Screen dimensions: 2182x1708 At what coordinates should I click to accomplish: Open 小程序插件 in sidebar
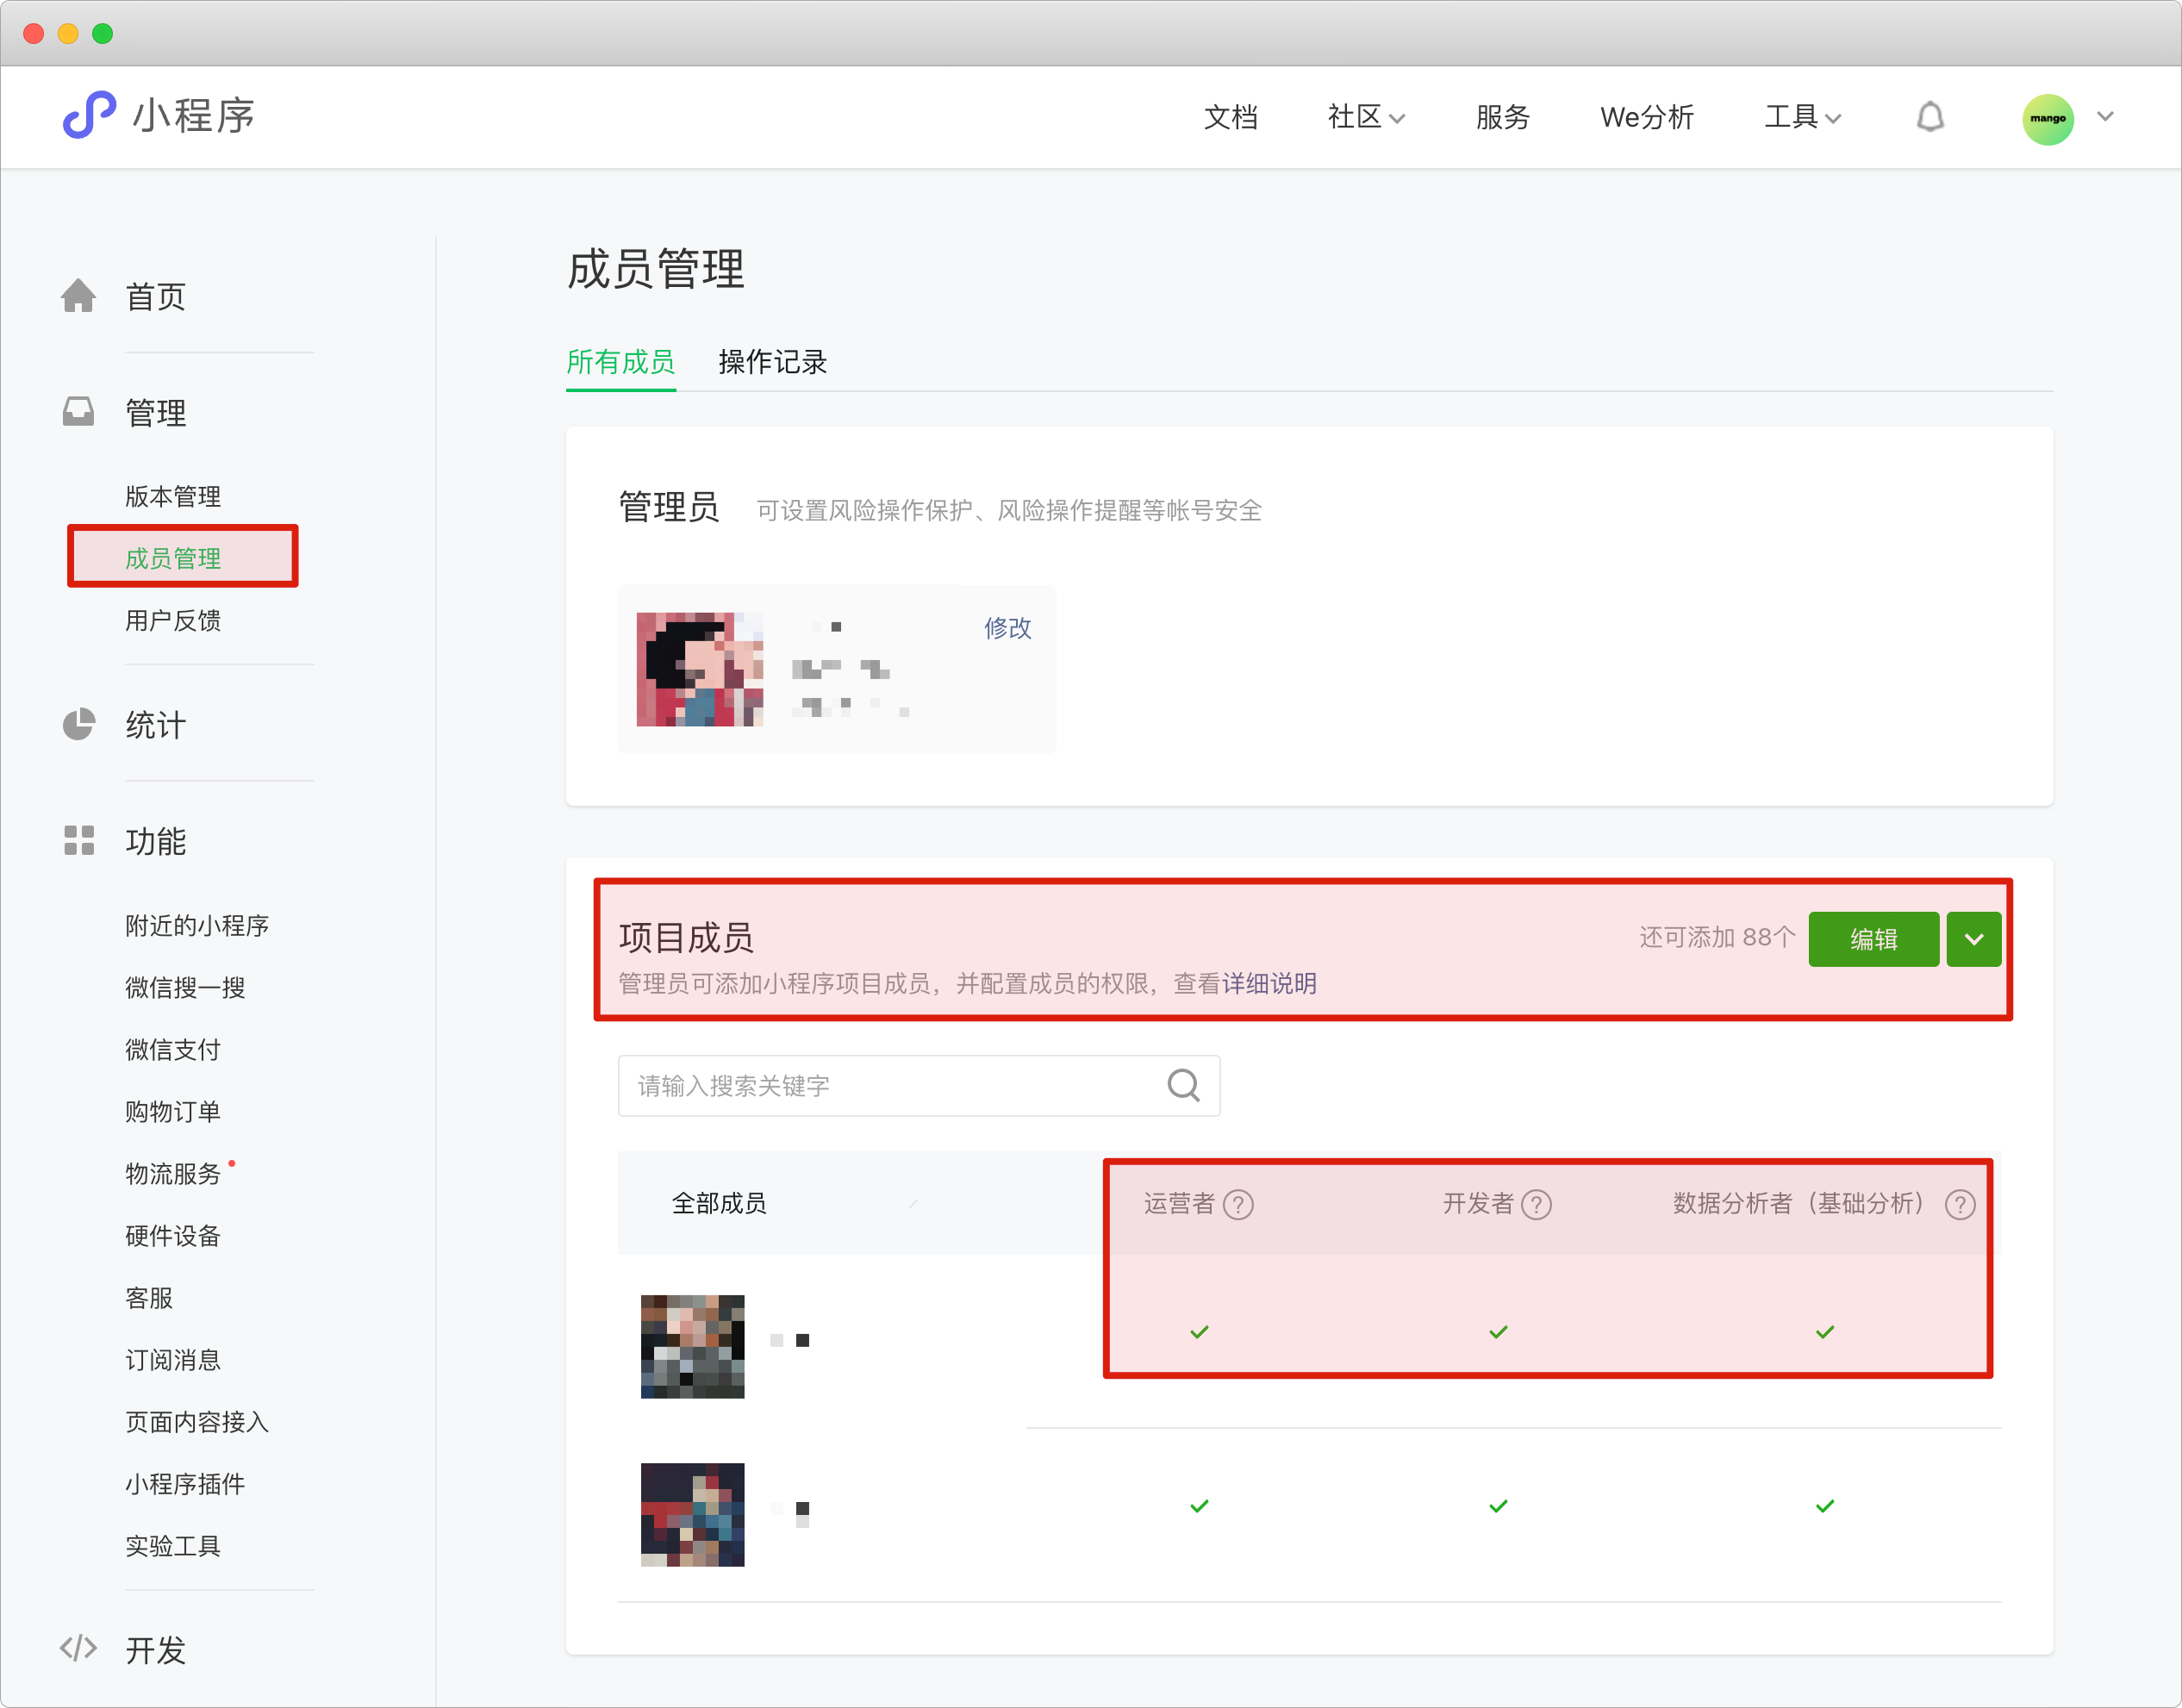[x=184, y=1483]
